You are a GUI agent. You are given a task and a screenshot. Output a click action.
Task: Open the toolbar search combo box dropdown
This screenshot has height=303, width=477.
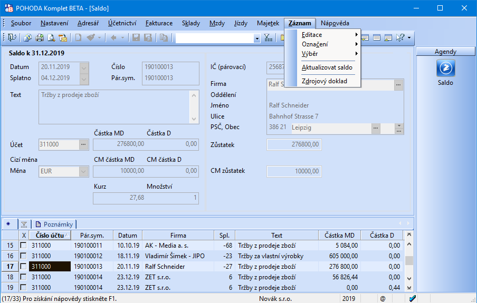pyautogui.click(x=257, y=38)
